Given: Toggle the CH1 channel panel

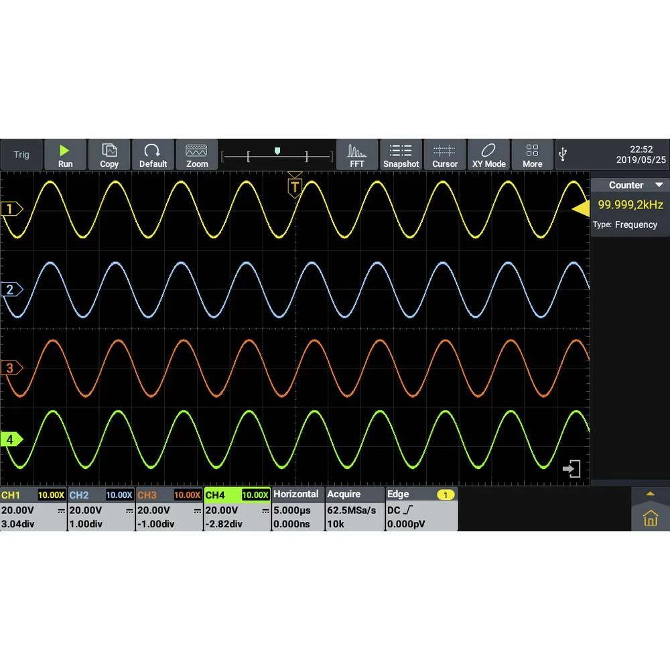Looking at the screenshot, I should [33, 509].
